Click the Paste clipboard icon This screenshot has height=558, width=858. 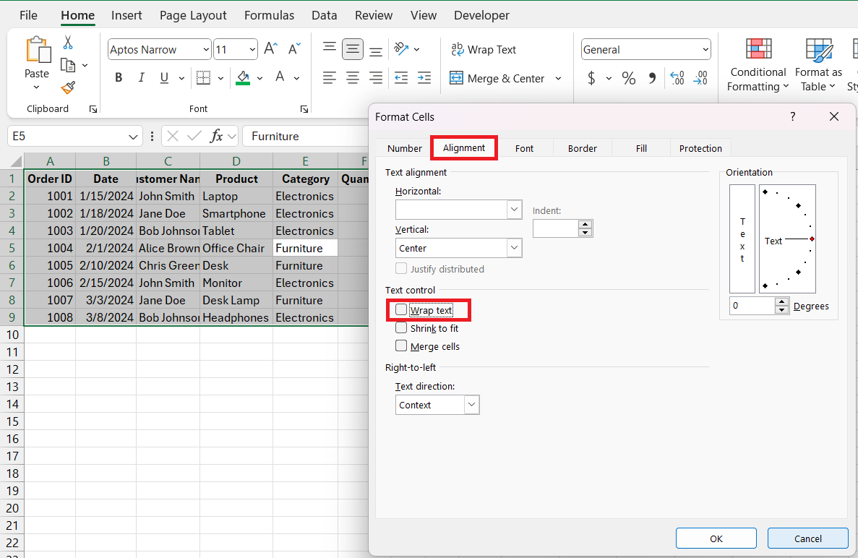pos(38,51)
